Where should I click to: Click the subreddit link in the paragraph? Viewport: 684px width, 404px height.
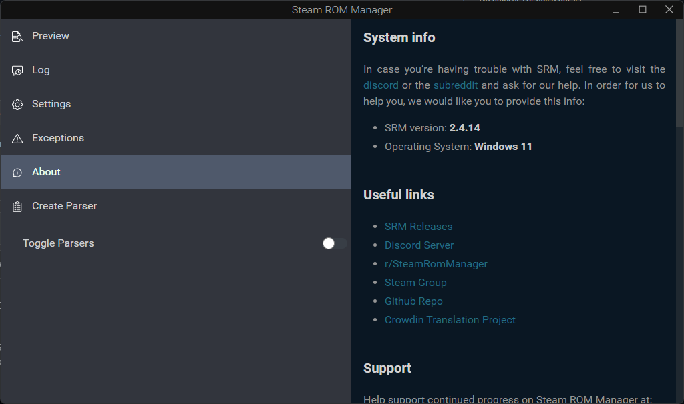455,85
